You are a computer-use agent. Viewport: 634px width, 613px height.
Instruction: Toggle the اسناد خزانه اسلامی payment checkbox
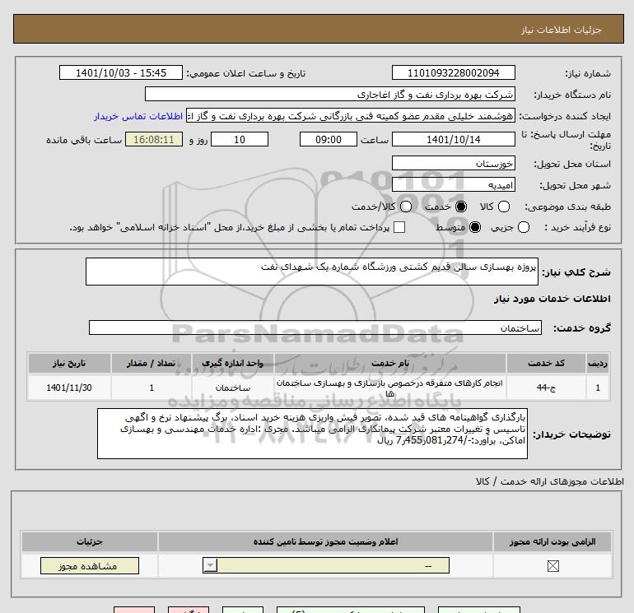point(399,227)
